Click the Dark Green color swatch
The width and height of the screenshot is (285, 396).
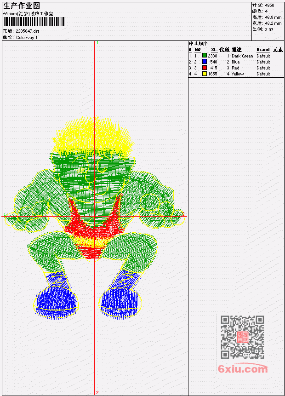(205, 56)
